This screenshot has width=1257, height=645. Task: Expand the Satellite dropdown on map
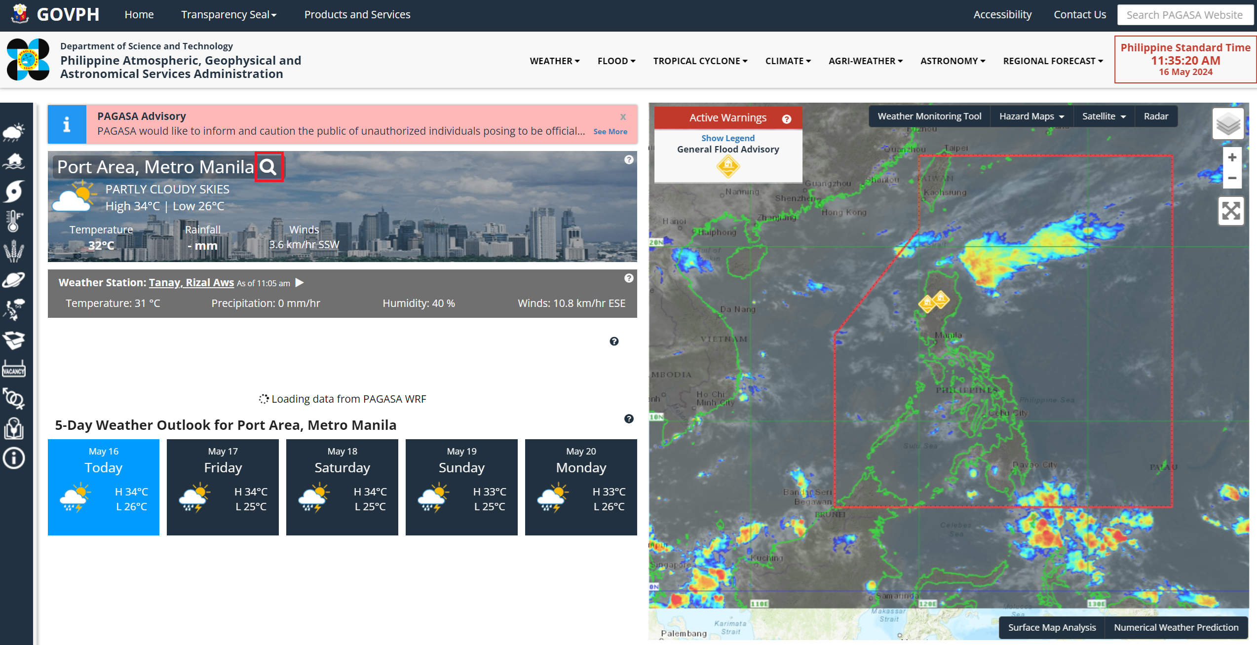(x=1103, y=116)
